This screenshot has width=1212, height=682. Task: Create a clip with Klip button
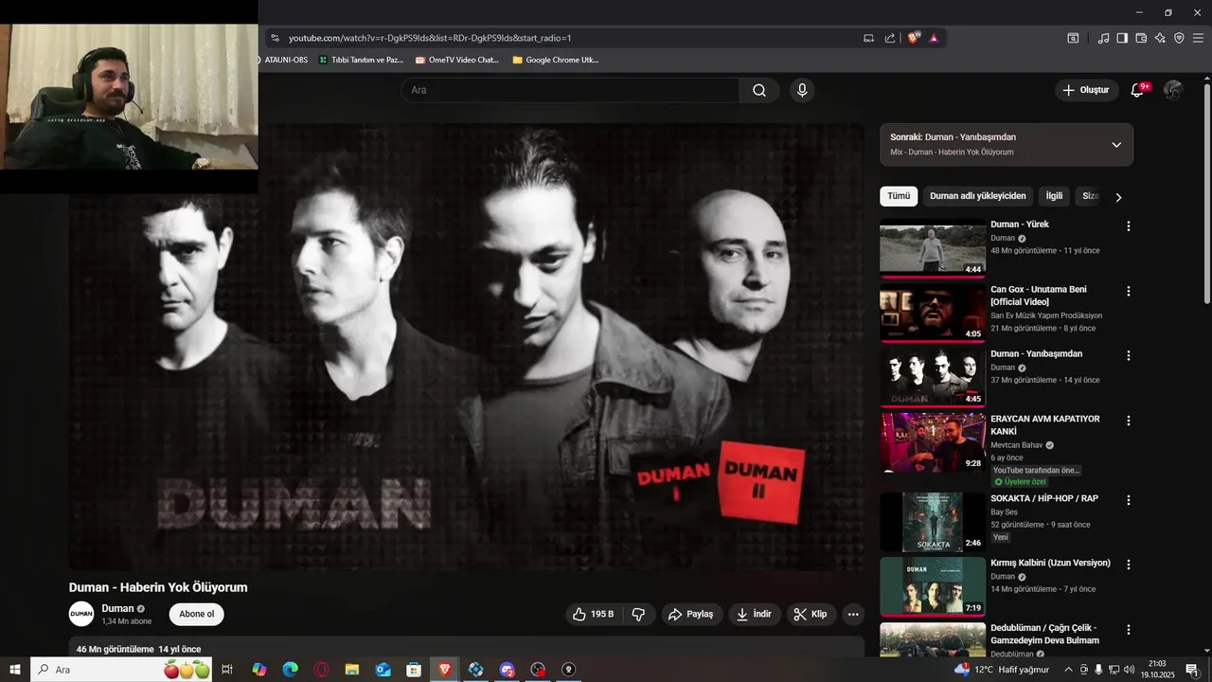[x=811, y=614]
